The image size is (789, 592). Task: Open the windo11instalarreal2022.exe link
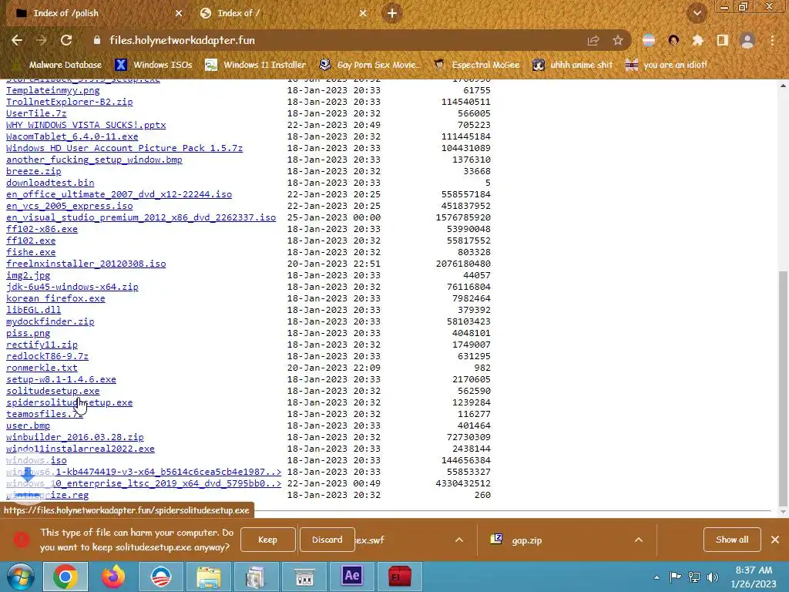click(x=80, y=449)
